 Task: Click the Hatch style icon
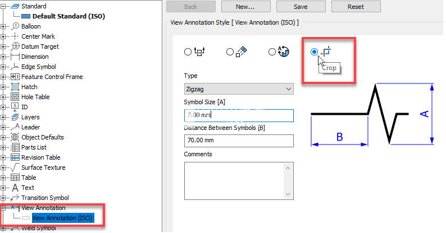(15, 87)
